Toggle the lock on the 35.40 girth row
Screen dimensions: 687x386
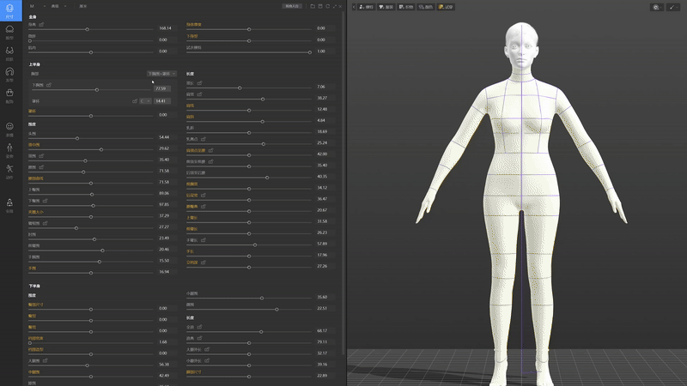[x=41, y=156]
